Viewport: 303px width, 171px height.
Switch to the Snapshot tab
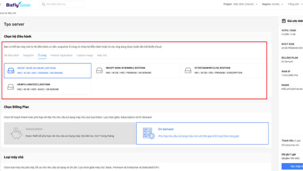[28, 56]
